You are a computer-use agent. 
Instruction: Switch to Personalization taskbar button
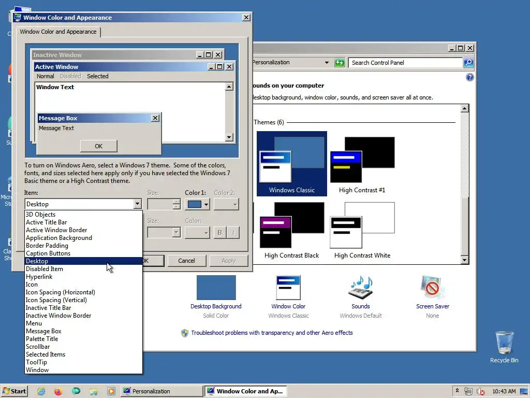coord(162,391)
